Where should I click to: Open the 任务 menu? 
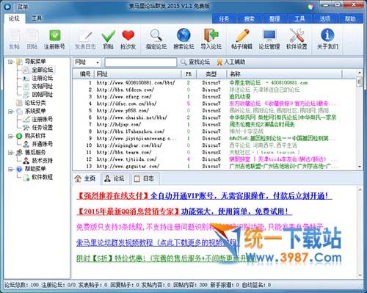pyautogui.click(x=224, y=19)
